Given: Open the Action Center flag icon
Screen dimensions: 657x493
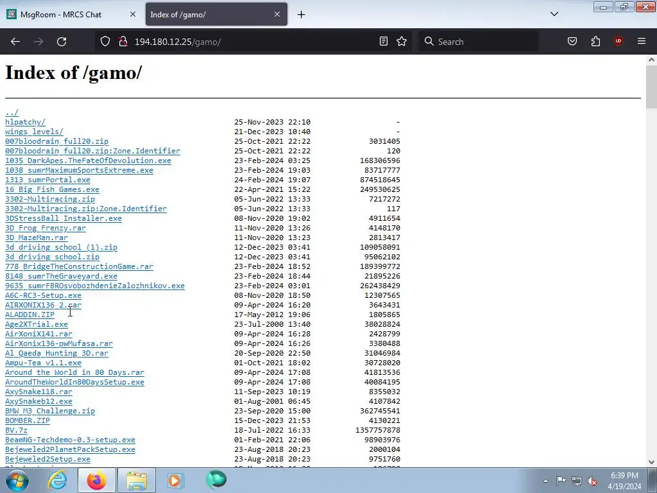Looking at the screenshot, I should 561,480.
